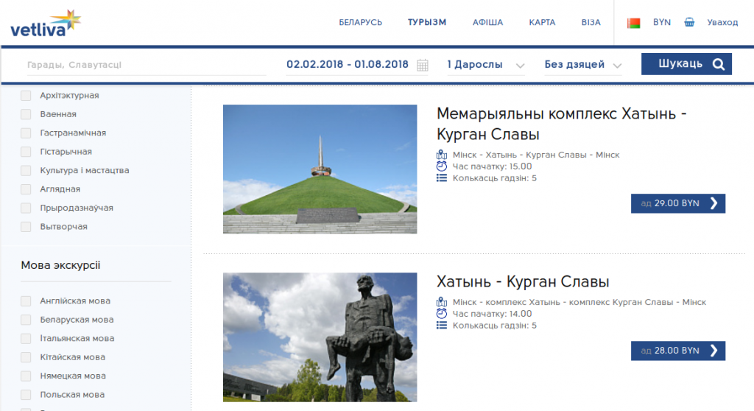This screenshot has width=754, height=411.
Task: Click route map icon of Мемарыяльны комплекс tour
Action: pyautogui.click(x=442, y=155)
